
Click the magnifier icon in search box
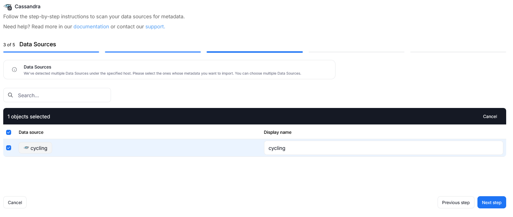pyautogui.click(x=10, y=95)
